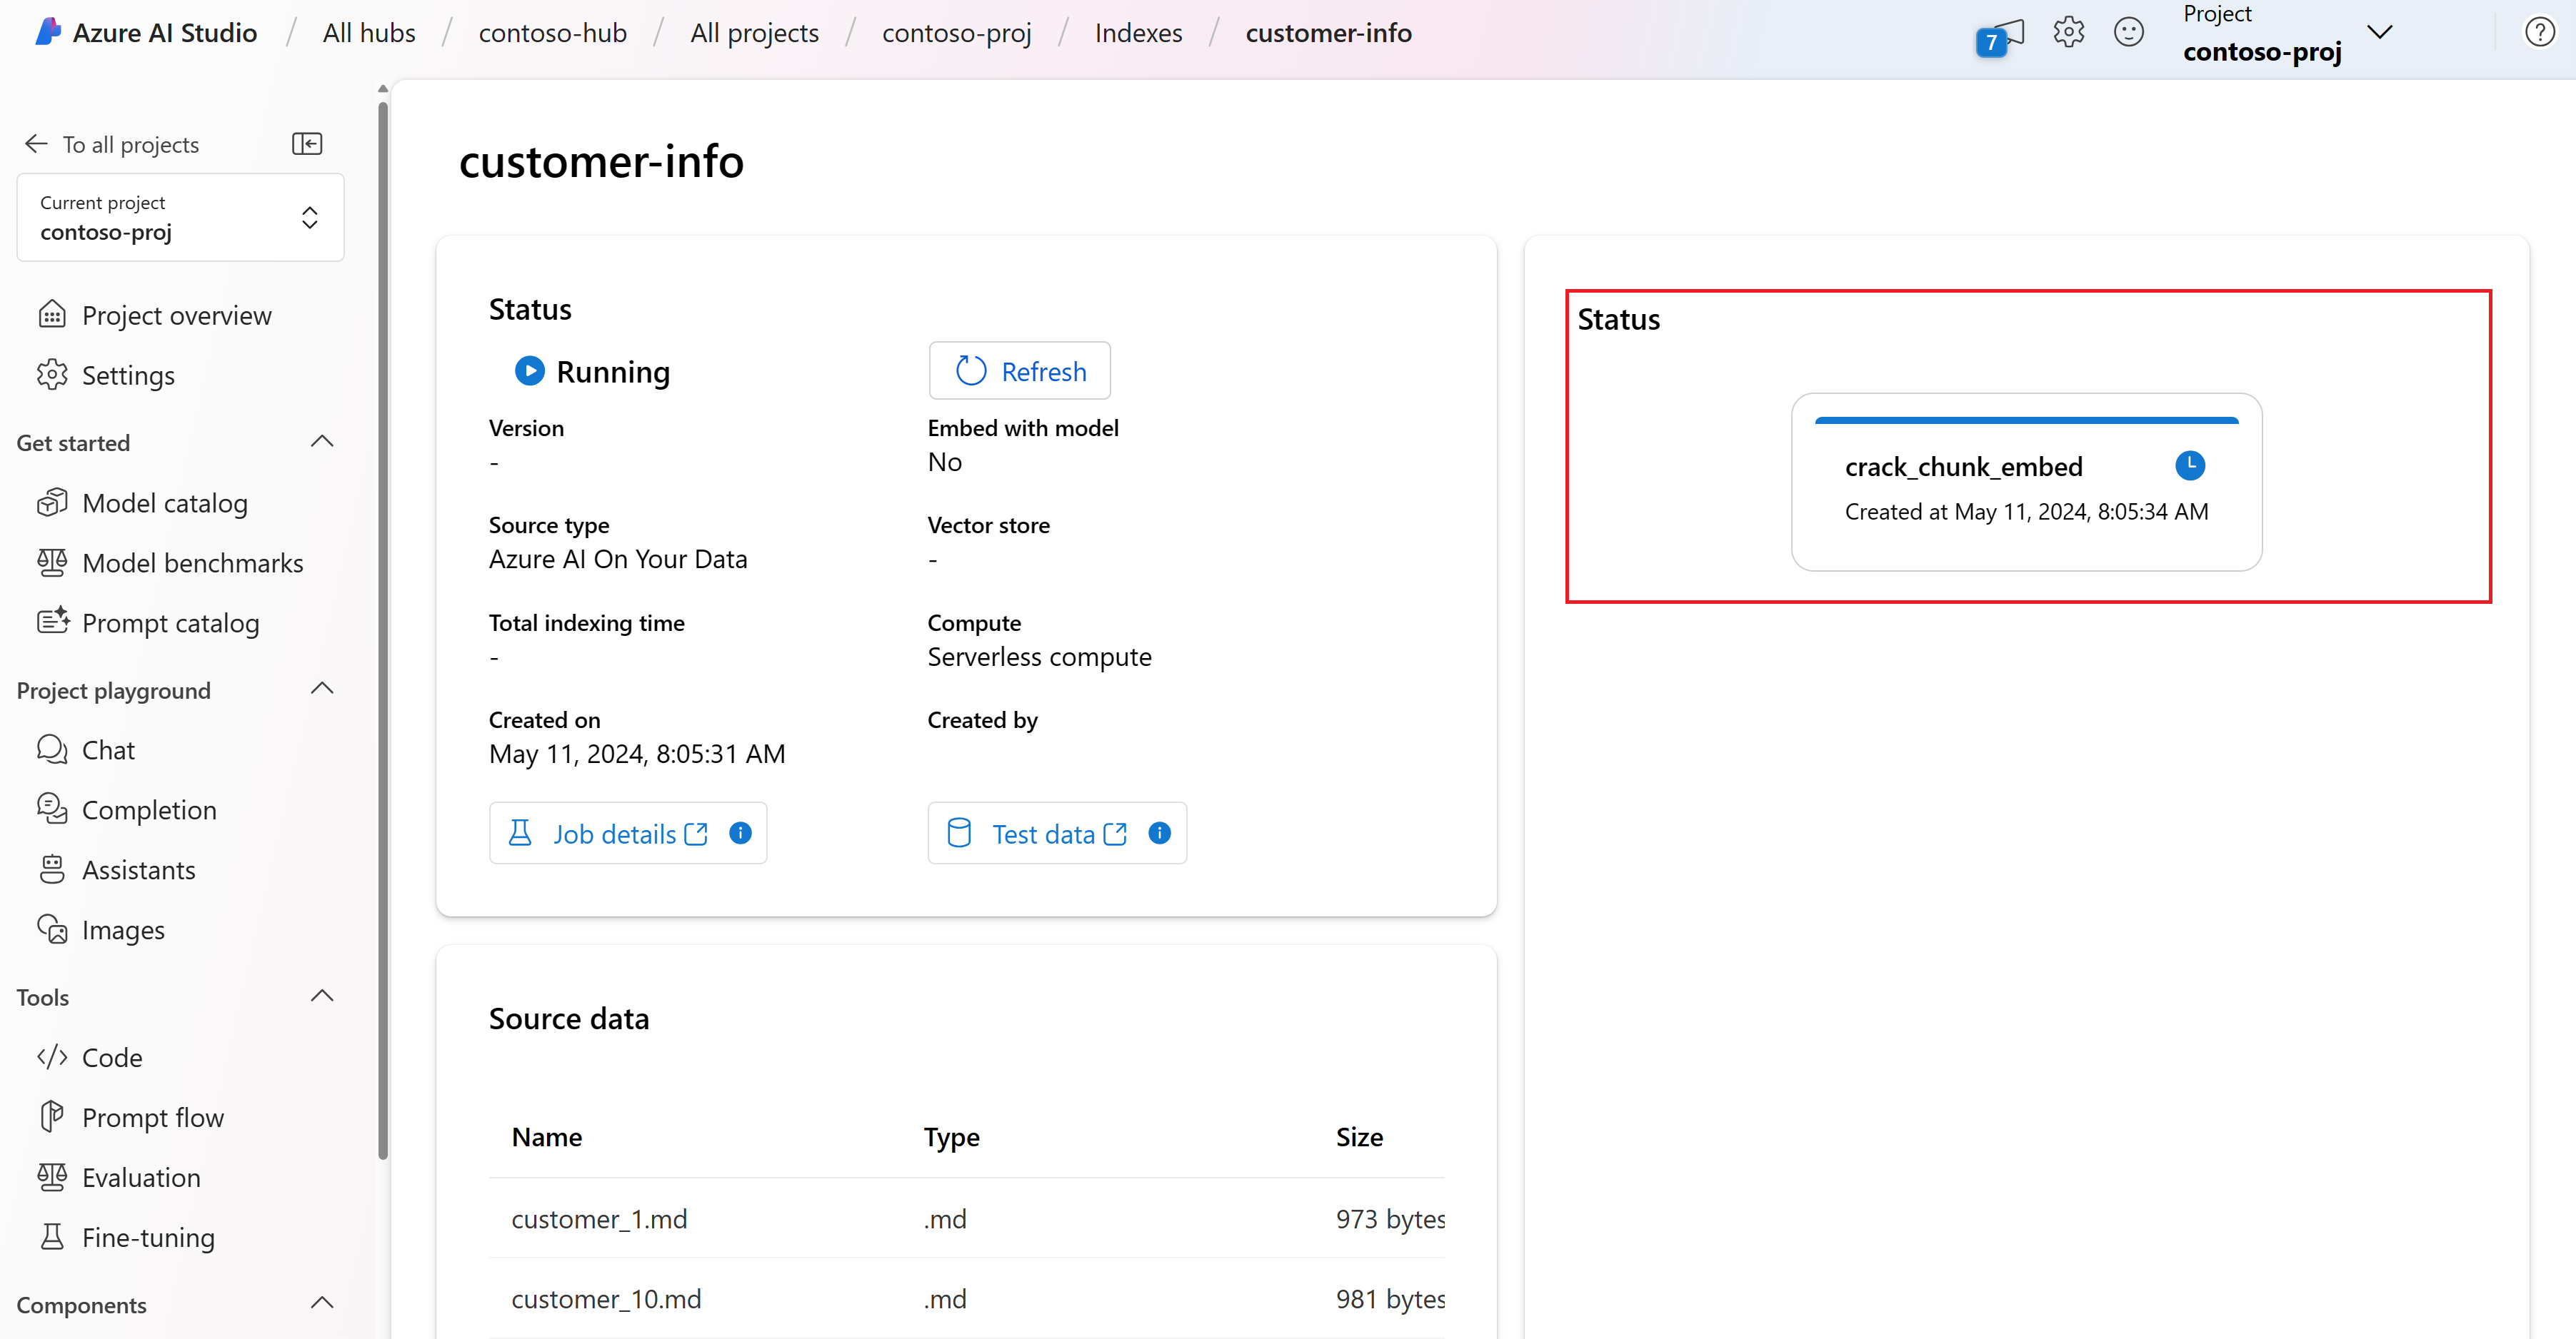Screen dimensions: 2576x1339
Task: Open Prompt flow tool
Action: click(152, 1117)
